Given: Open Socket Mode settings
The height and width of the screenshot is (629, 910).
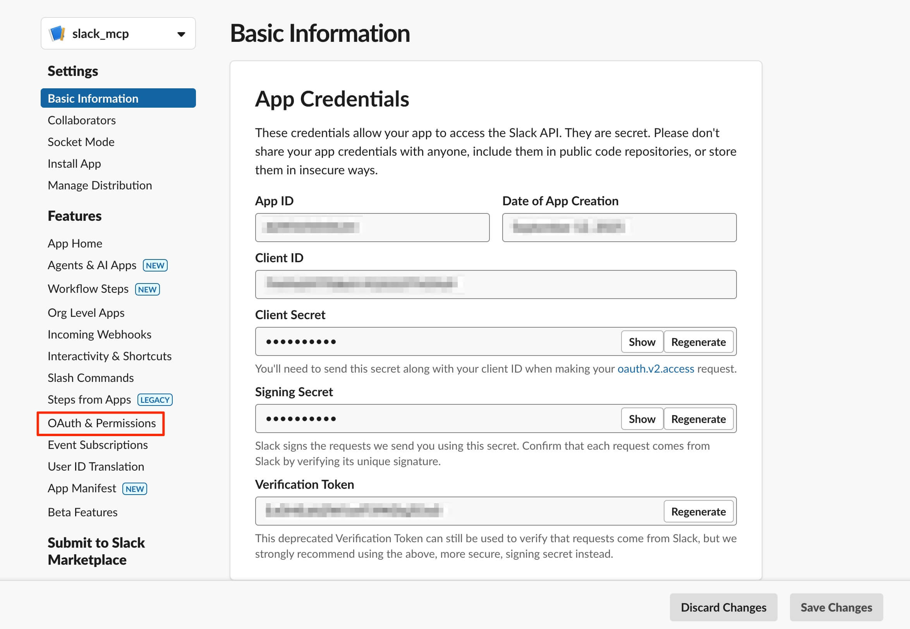Looking at the screenshot, I should (81, 142).
